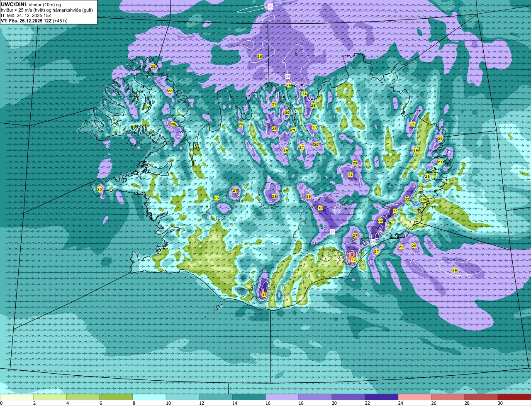
Task: Click the legend scale tick label "30"
Action: point(500,403)
